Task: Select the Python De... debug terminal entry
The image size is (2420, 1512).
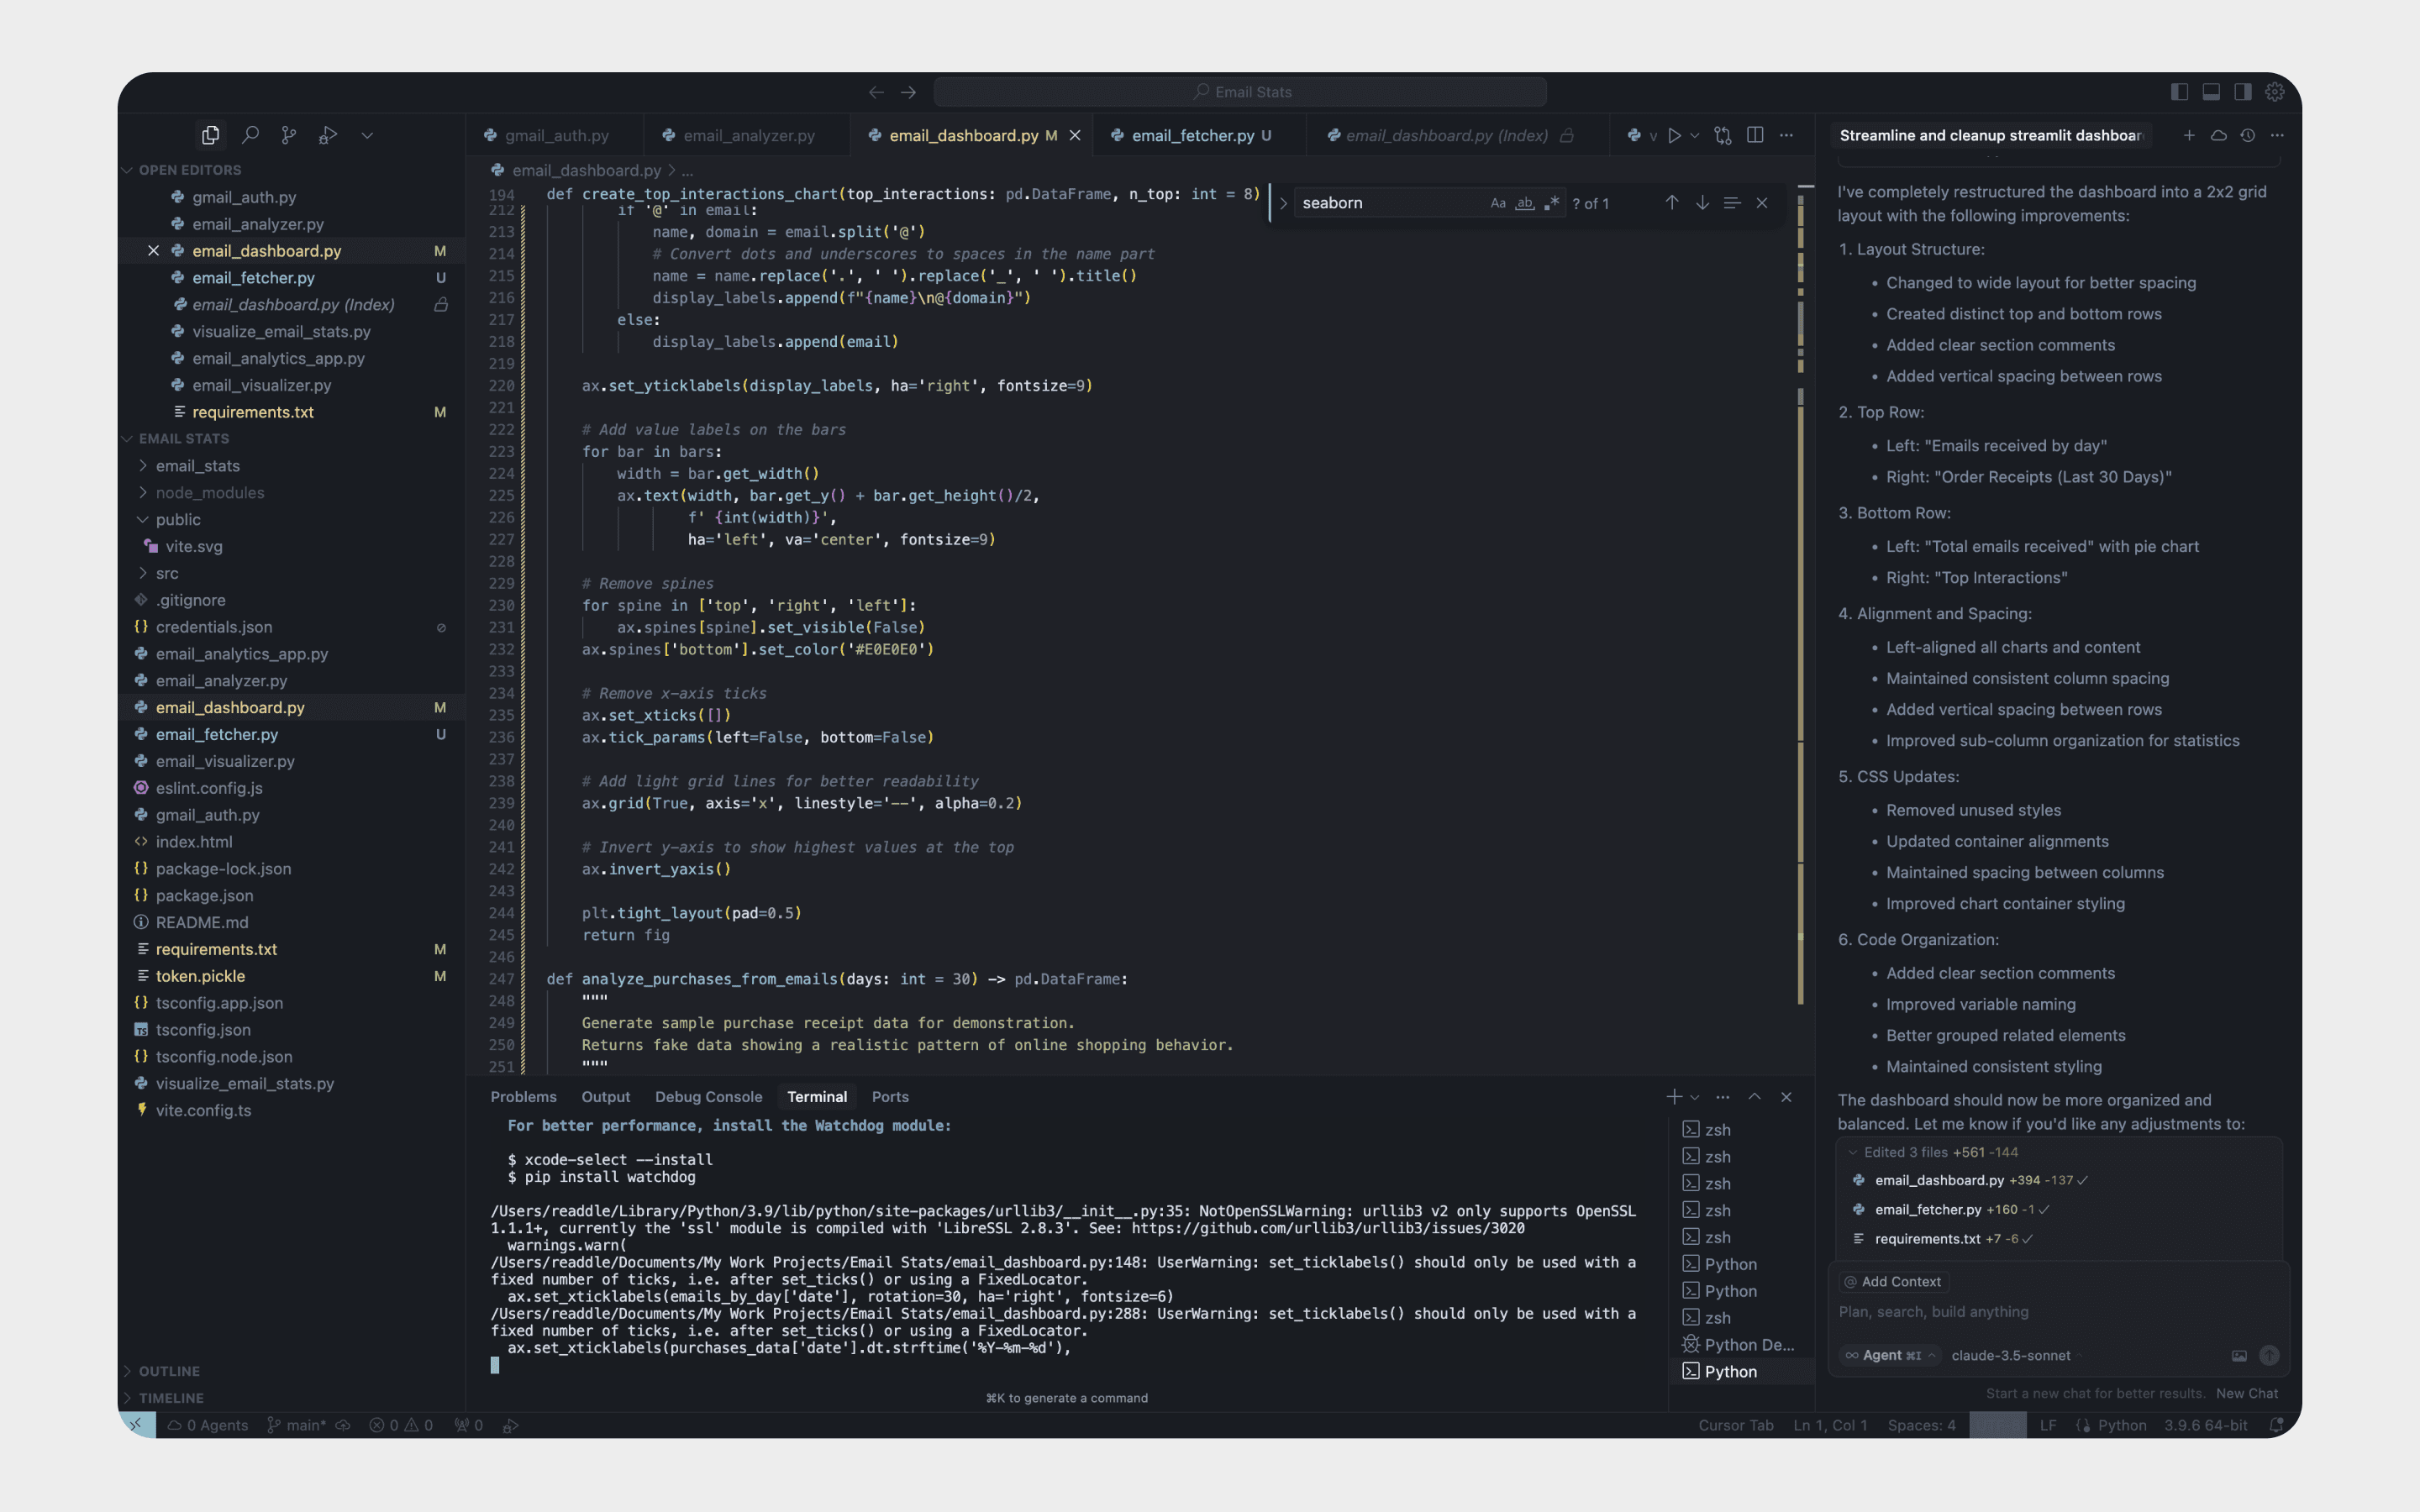Action: (x=1739, y=1344)
